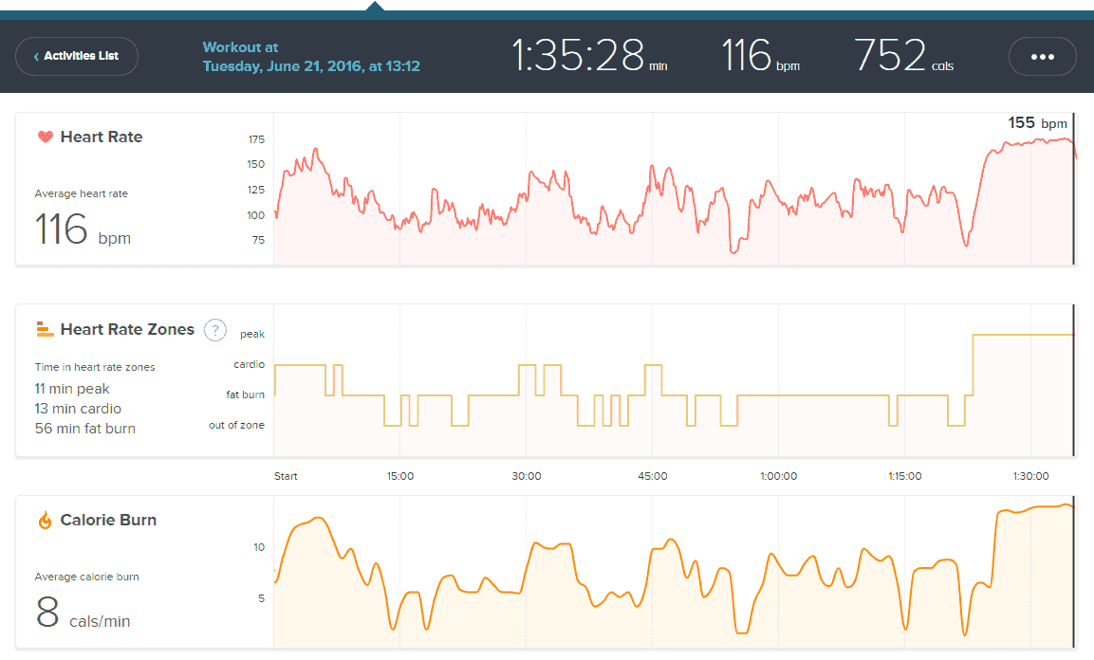
Task: Go back to the Activities List
Action: (x=77, y=57)
